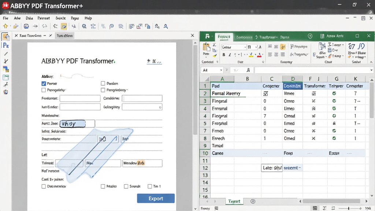Select the diagonal line tool in left sidebar

click(x=6, y=54)
